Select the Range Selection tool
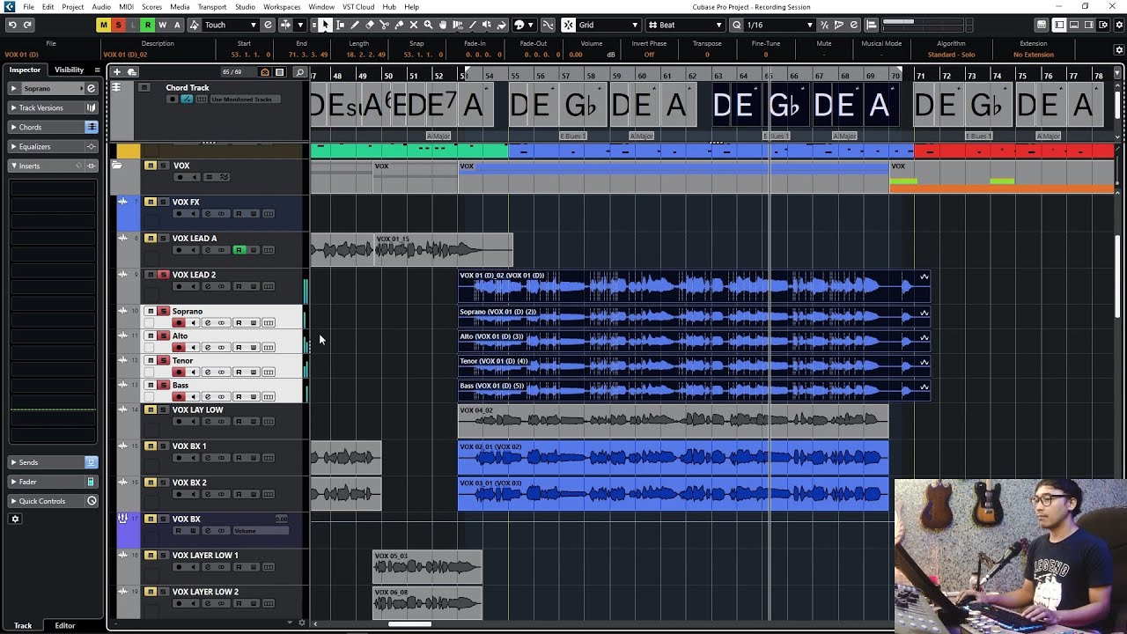 pos(340,25)
